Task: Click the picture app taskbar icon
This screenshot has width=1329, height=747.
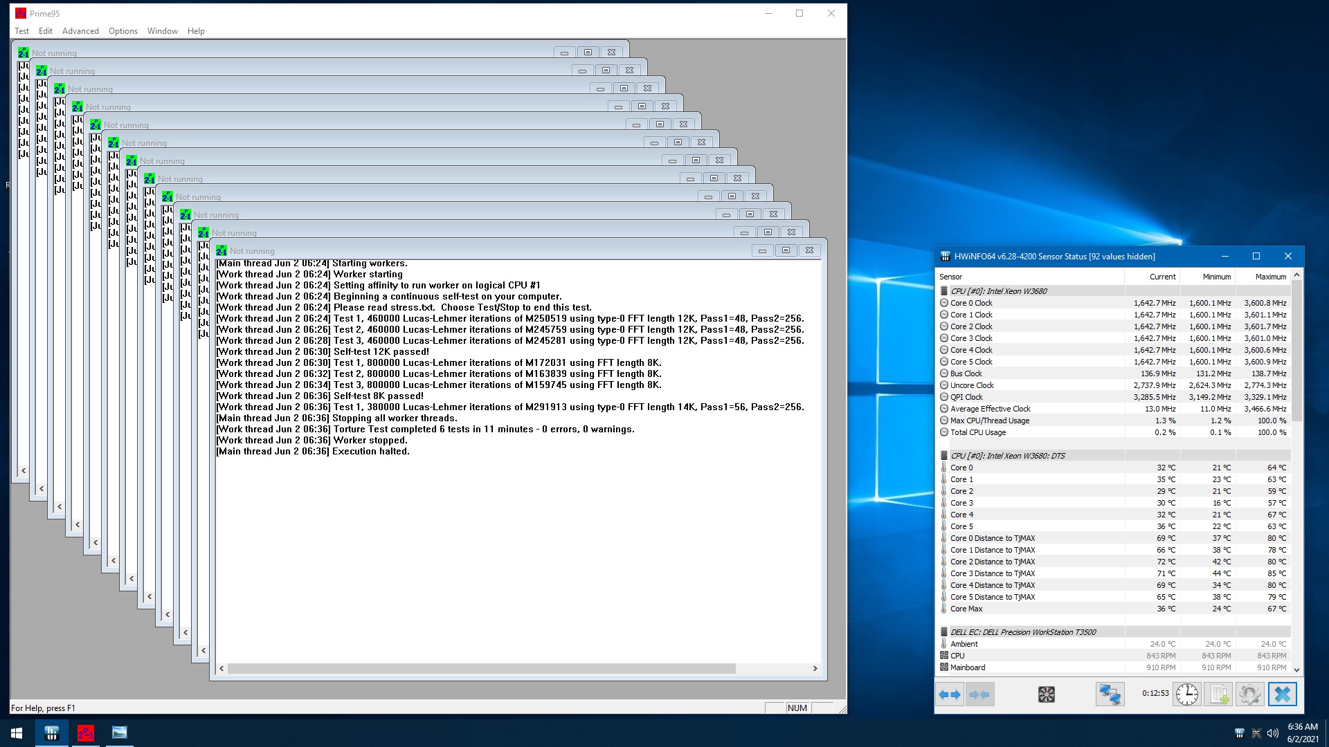Action: click(x=120, y=733)
